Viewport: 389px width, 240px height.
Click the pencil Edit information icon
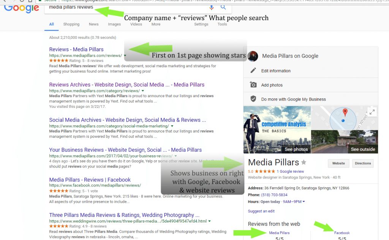click(253, 71)
